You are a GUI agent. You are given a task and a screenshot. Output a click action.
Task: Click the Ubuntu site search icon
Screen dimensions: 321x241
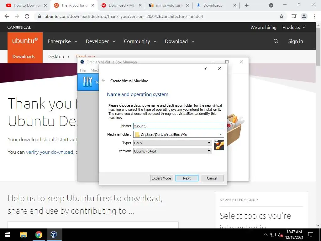(x=276, y=41)
